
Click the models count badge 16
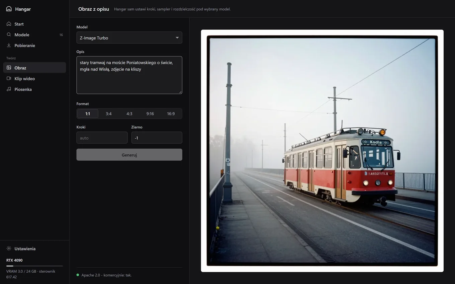61,35
